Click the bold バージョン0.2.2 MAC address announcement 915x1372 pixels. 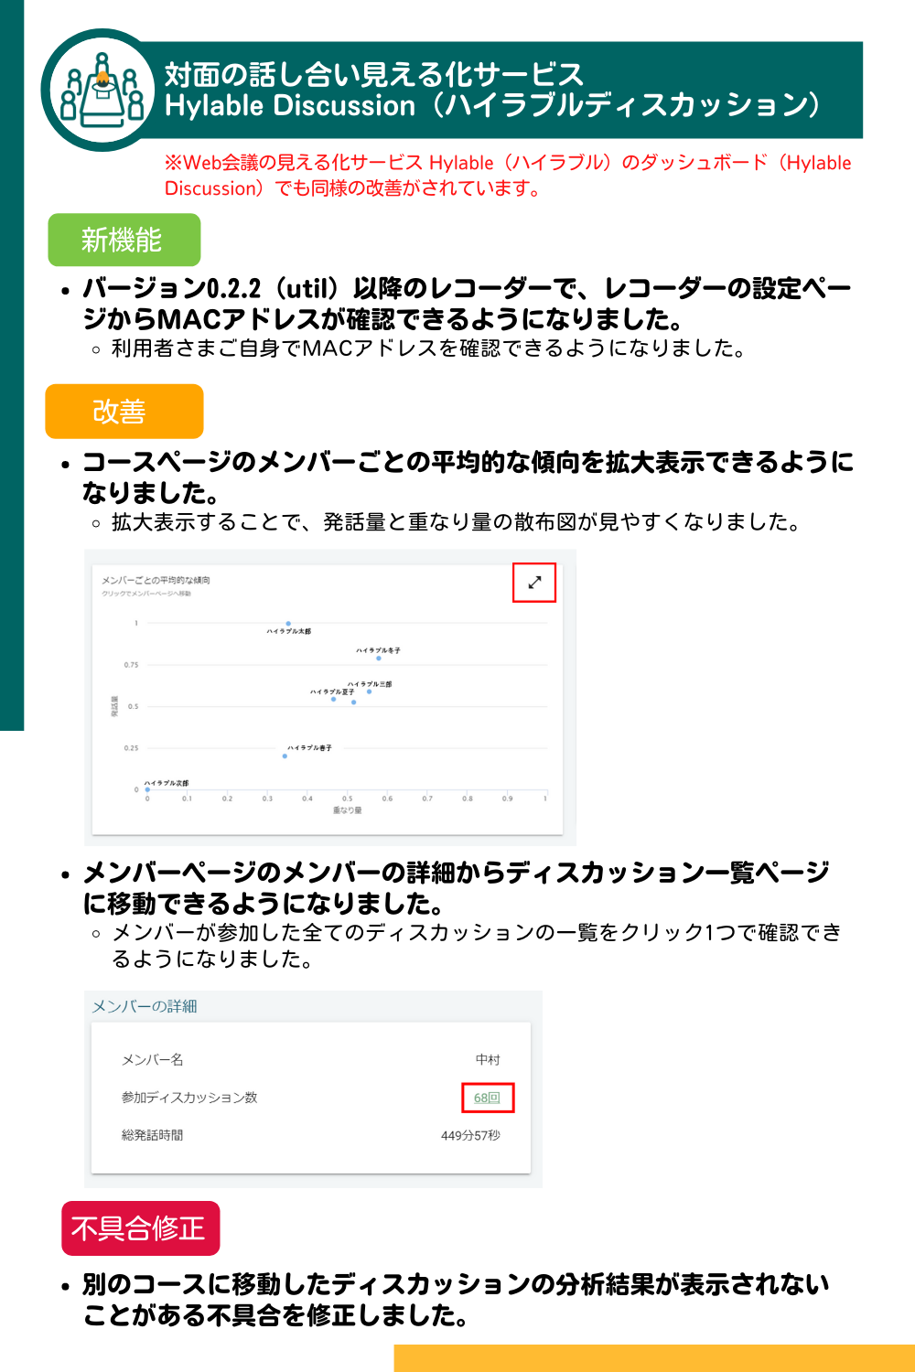point(468,304)
